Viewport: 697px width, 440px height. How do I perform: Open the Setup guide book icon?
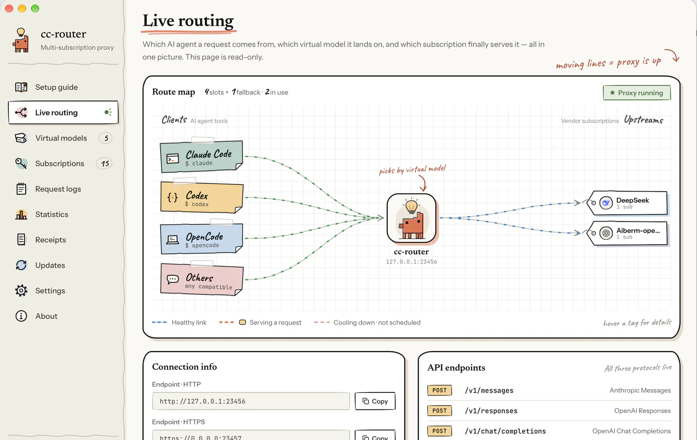coord(21,87)
